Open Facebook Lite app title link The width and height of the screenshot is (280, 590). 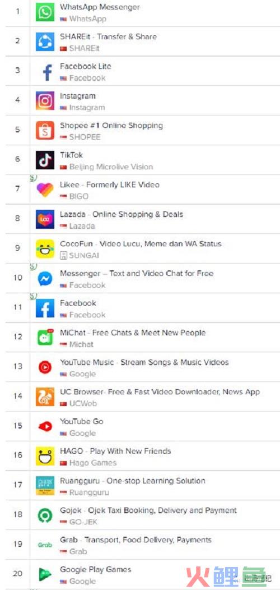85,66
